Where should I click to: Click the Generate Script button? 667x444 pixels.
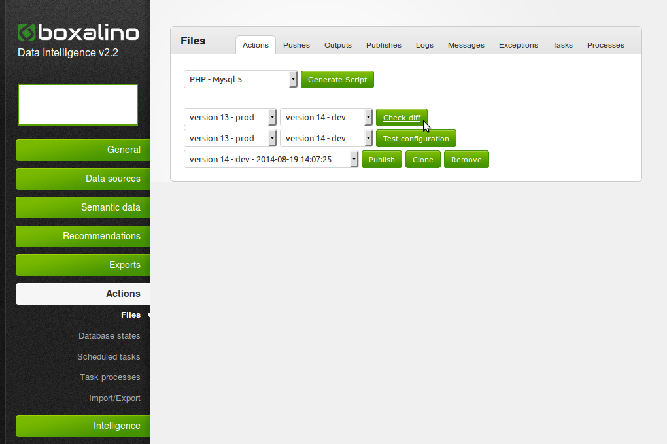coord(337,80)
